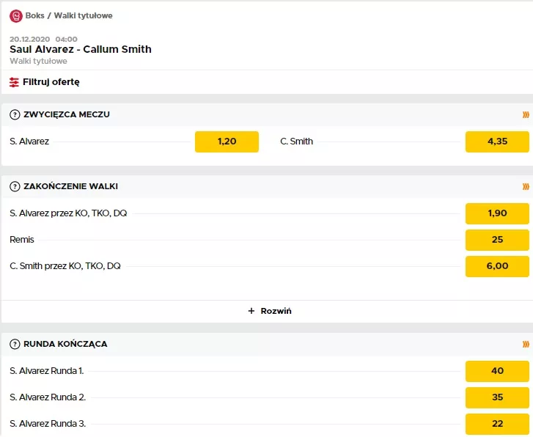Image resolution: width=533 pixels, height=437 pixels.
Task: Select S. Alvarez odds 1,20
Action: 227,142
